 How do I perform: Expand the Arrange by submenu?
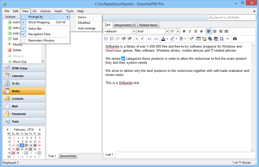coord(45,17)
